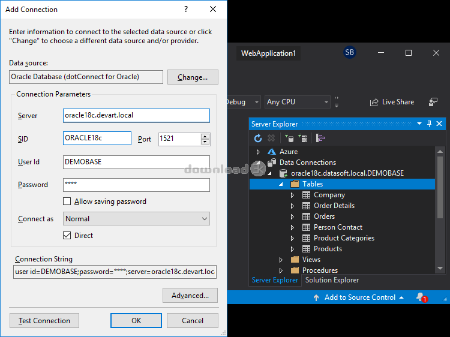Click the Views folder icon

(x=295, y=260)
